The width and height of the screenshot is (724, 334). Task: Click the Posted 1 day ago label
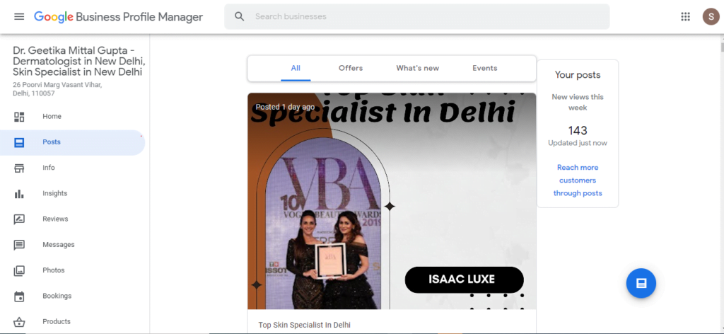pos(286,107)
